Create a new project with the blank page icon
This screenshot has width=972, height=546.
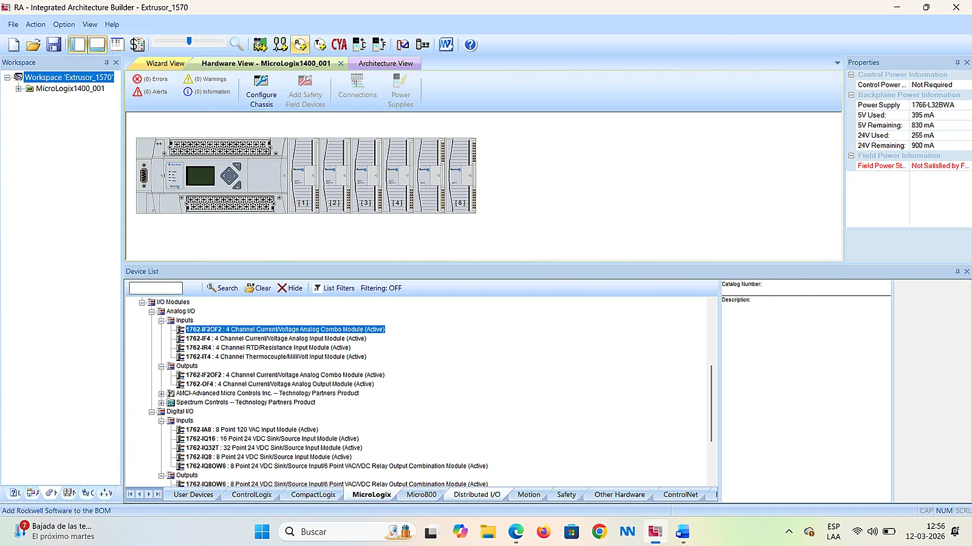[14, 44]
